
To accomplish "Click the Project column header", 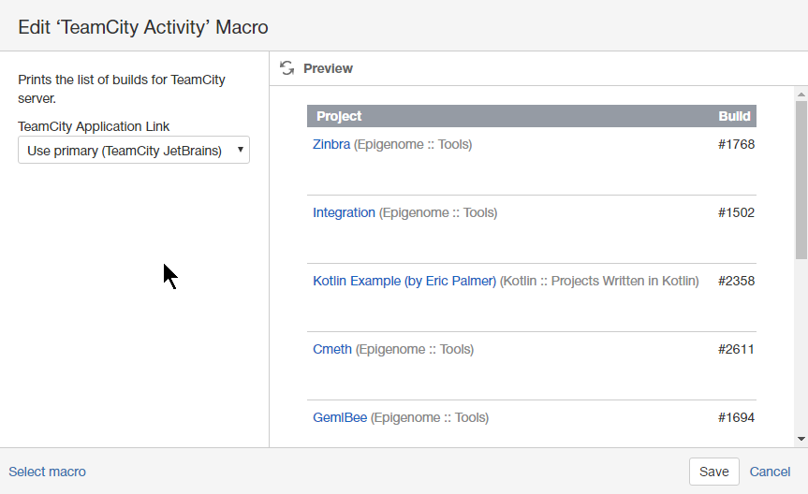I will [x=339, y=116].
